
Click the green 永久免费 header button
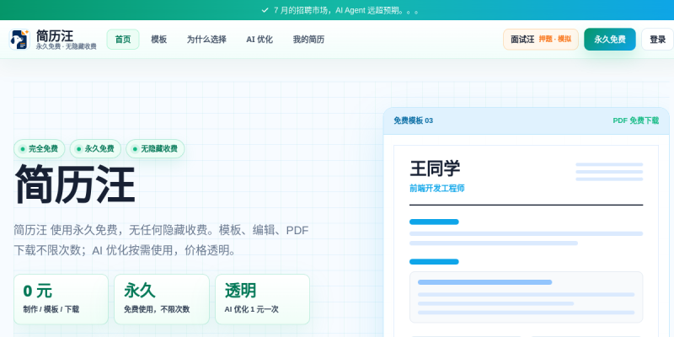[x=609, y=40]
